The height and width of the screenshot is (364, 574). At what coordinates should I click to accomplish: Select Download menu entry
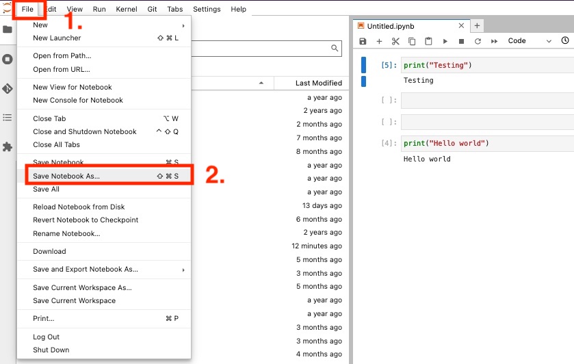[x=104, y=252]
